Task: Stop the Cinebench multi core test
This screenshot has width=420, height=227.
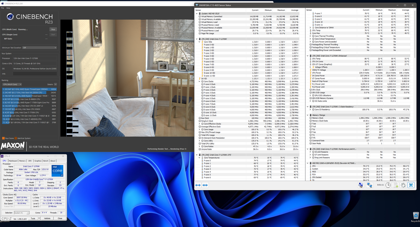Action: [x=53, y=29]
